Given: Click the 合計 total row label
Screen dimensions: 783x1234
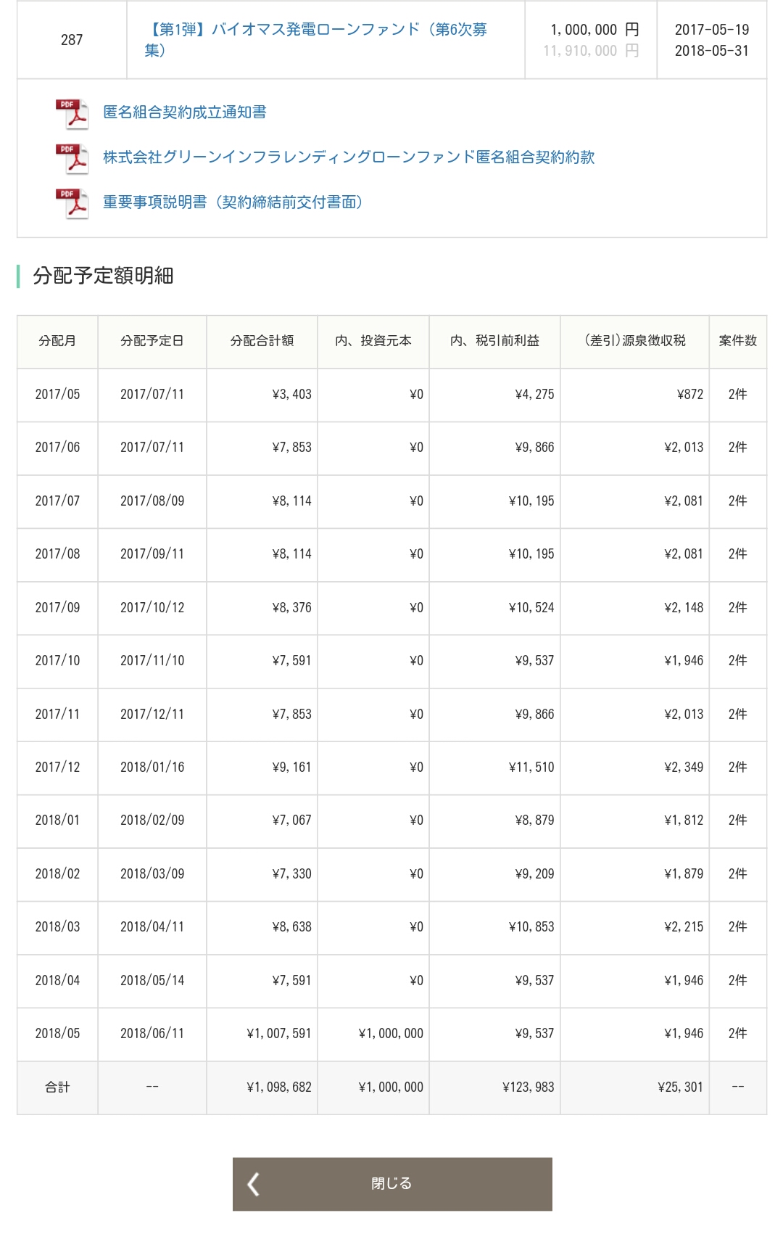Looking at the screenshot, I should click(57, 1087).
